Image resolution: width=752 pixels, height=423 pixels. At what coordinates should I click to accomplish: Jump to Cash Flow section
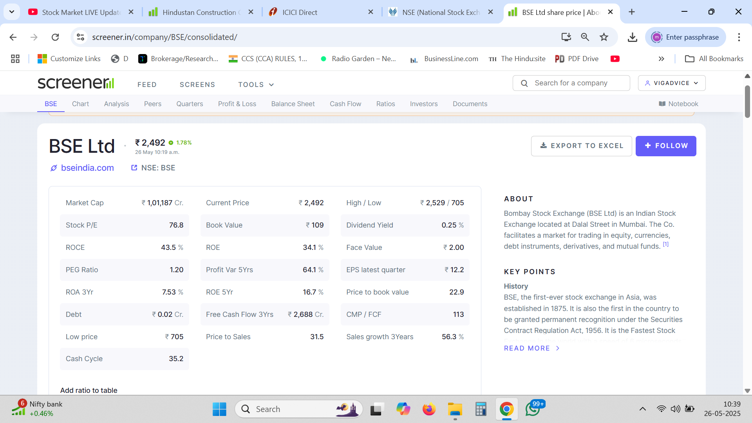[345, 104]
